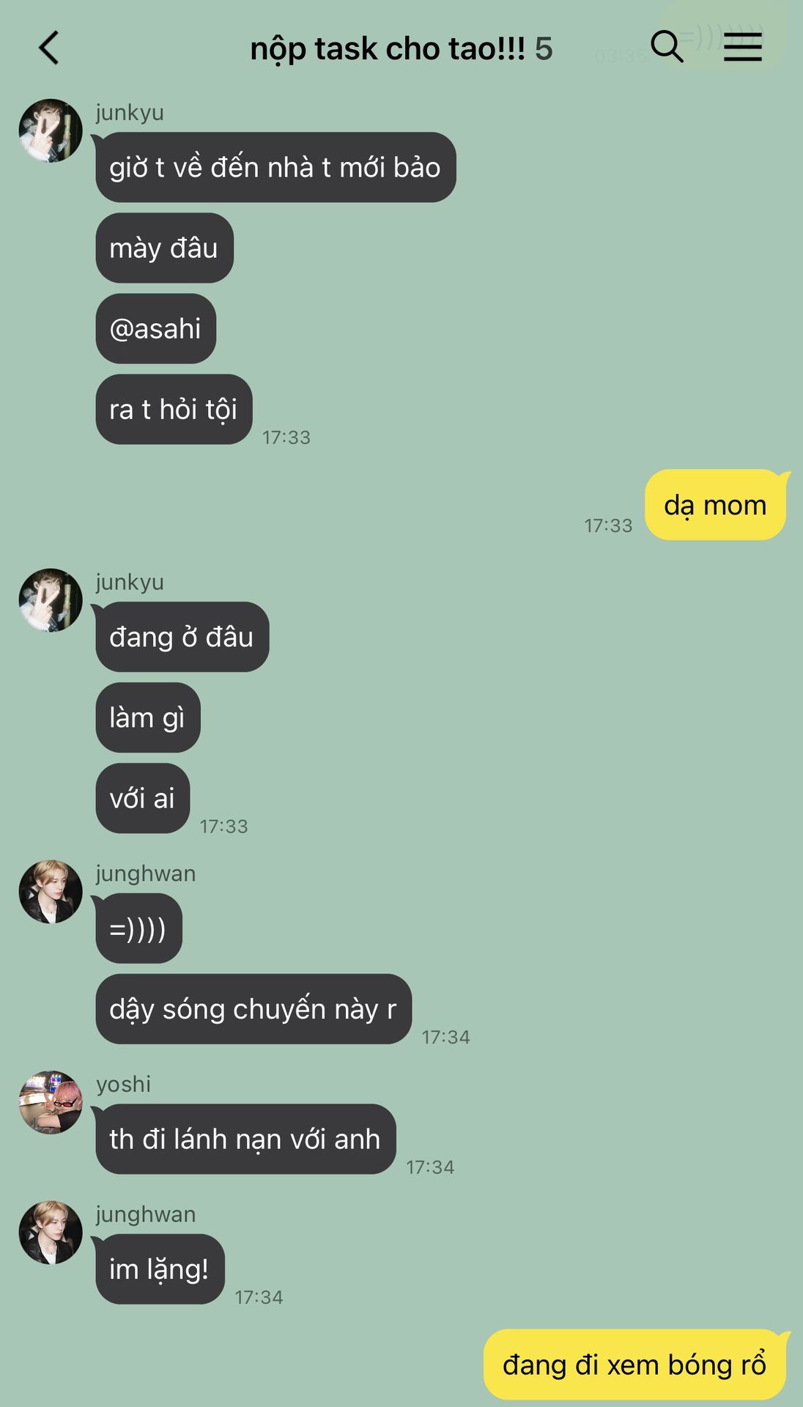Open junkyu's avatar above 'giờ t về đến nhà'

click(51, 130)
